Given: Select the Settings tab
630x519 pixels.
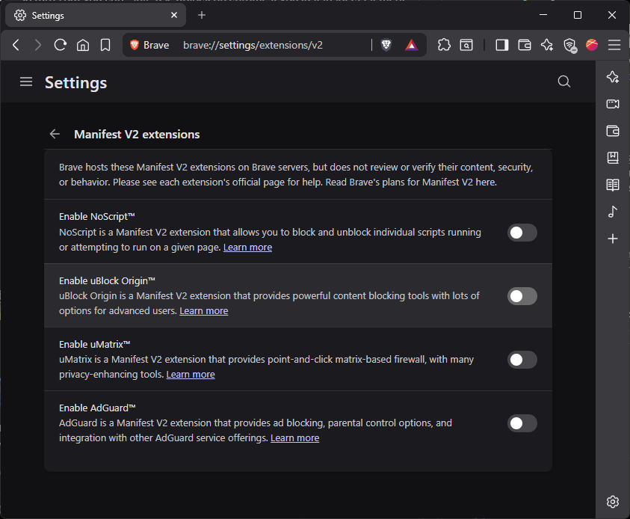Looking at the screenshot, I should 96,15.
